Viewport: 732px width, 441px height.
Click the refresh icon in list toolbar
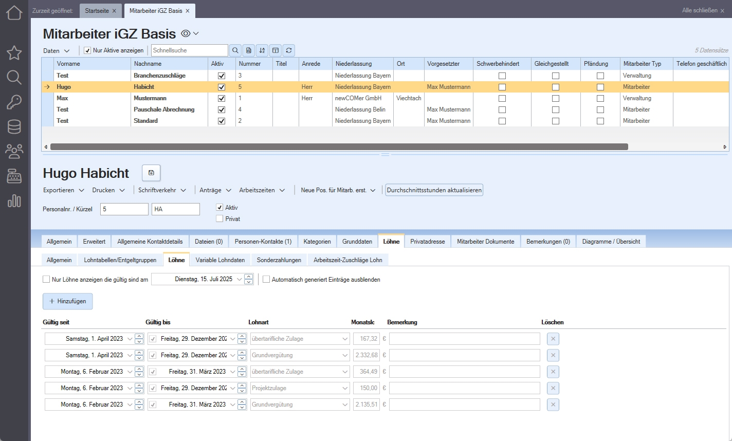click(289, 50)
